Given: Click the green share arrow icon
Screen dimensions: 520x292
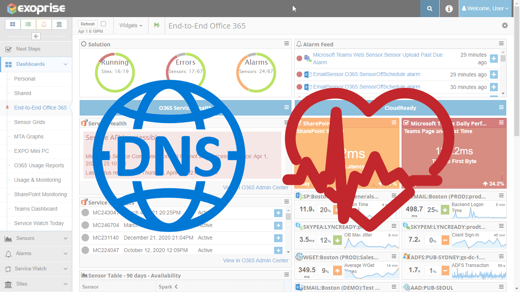Looking at the screenshot, I should [156, 25].
